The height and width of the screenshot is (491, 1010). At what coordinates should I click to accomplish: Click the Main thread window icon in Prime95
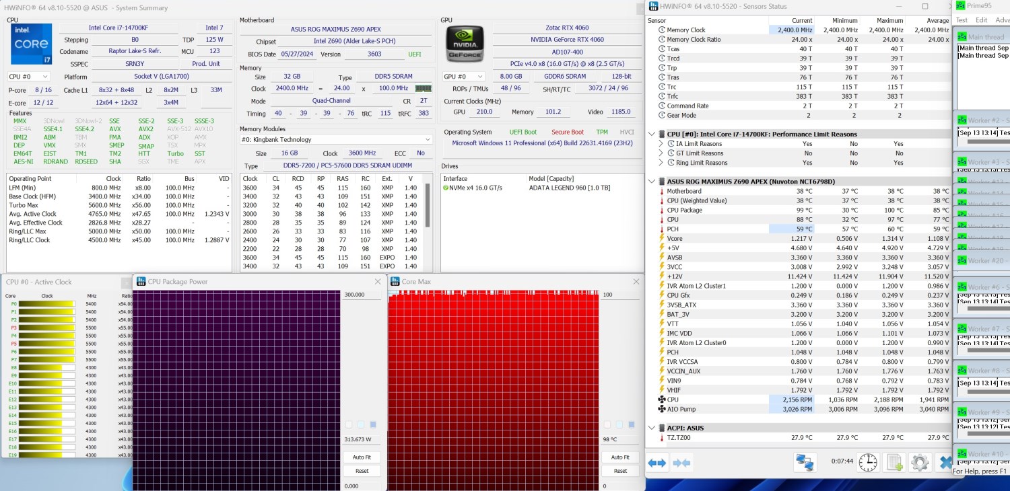[962, 37]
